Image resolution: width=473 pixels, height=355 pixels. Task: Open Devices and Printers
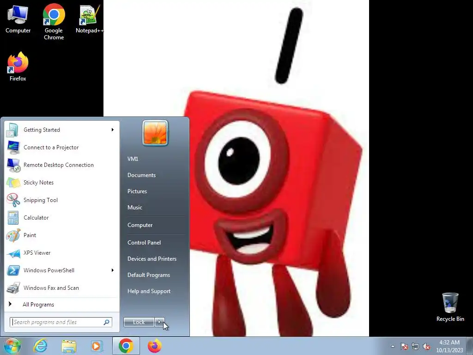pos(152,259)
